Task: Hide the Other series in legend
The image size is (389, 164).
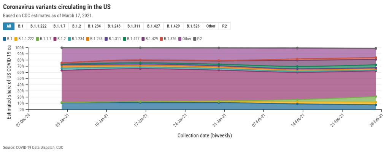Action: [184, 39]
